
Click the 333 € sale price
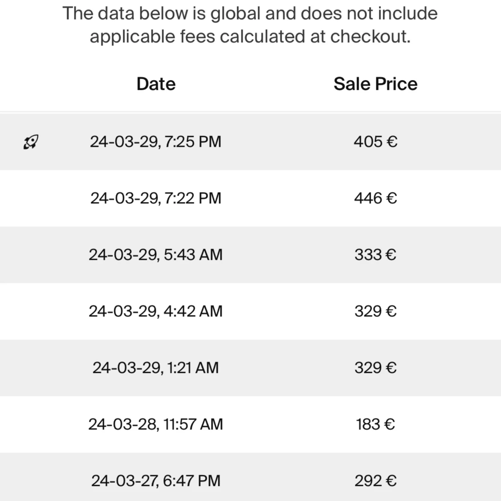pyautogui.click(x=375, y=255)
